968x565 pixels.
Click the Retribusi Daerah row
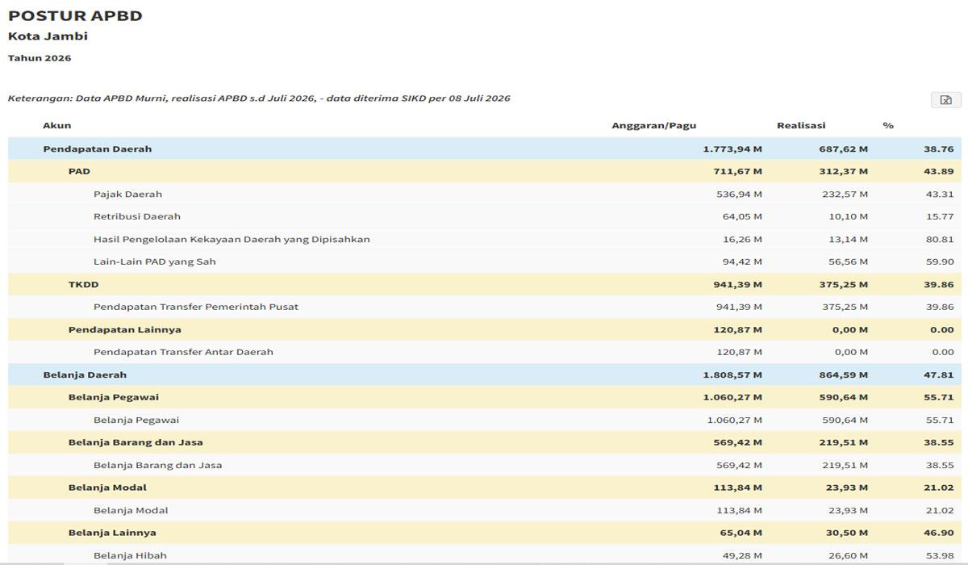[x=485, y=216]
